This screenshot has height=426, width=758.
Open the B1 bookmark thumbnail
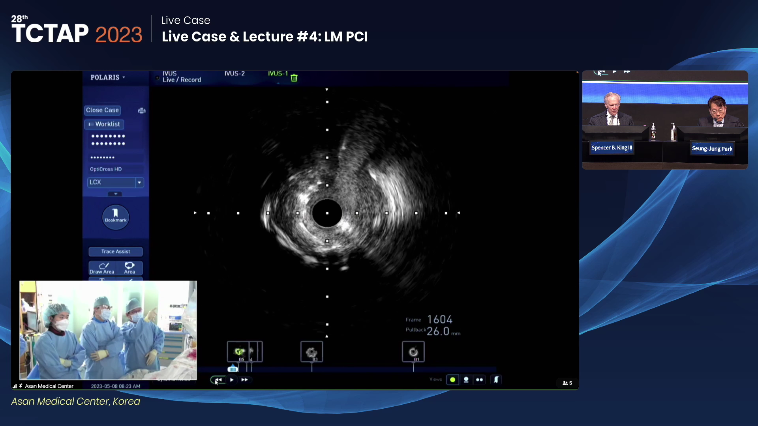[413, 351]
